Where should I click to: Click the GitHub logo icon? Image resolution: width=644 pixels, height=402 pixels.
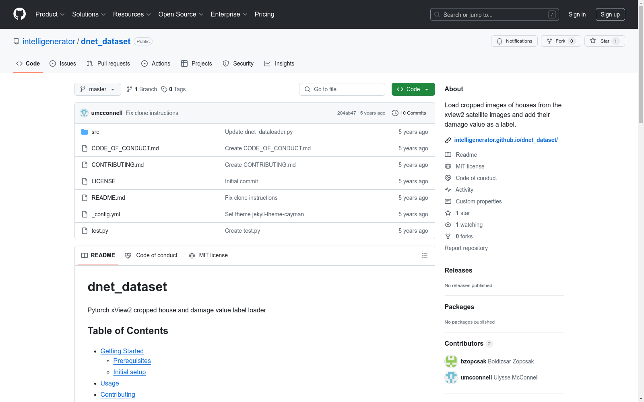[x=19, y=14]
